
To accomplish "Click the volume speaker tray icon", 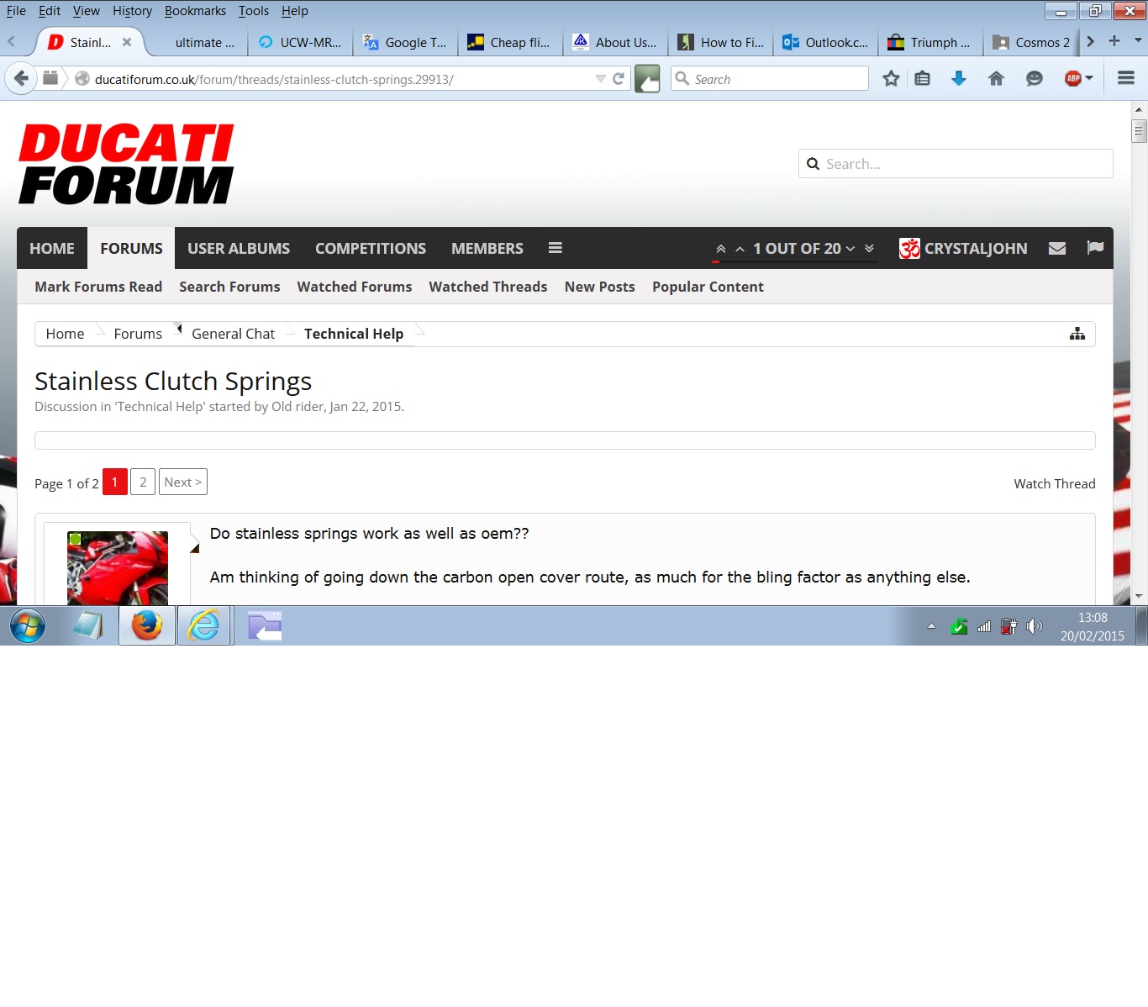I will tap(1034, 626).
